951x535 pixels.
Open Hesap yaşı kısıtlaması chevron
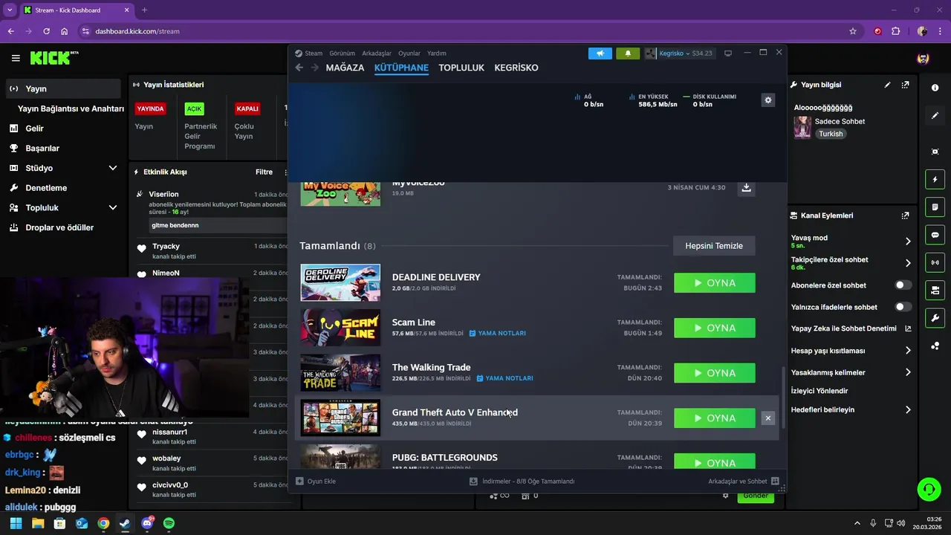908,351
